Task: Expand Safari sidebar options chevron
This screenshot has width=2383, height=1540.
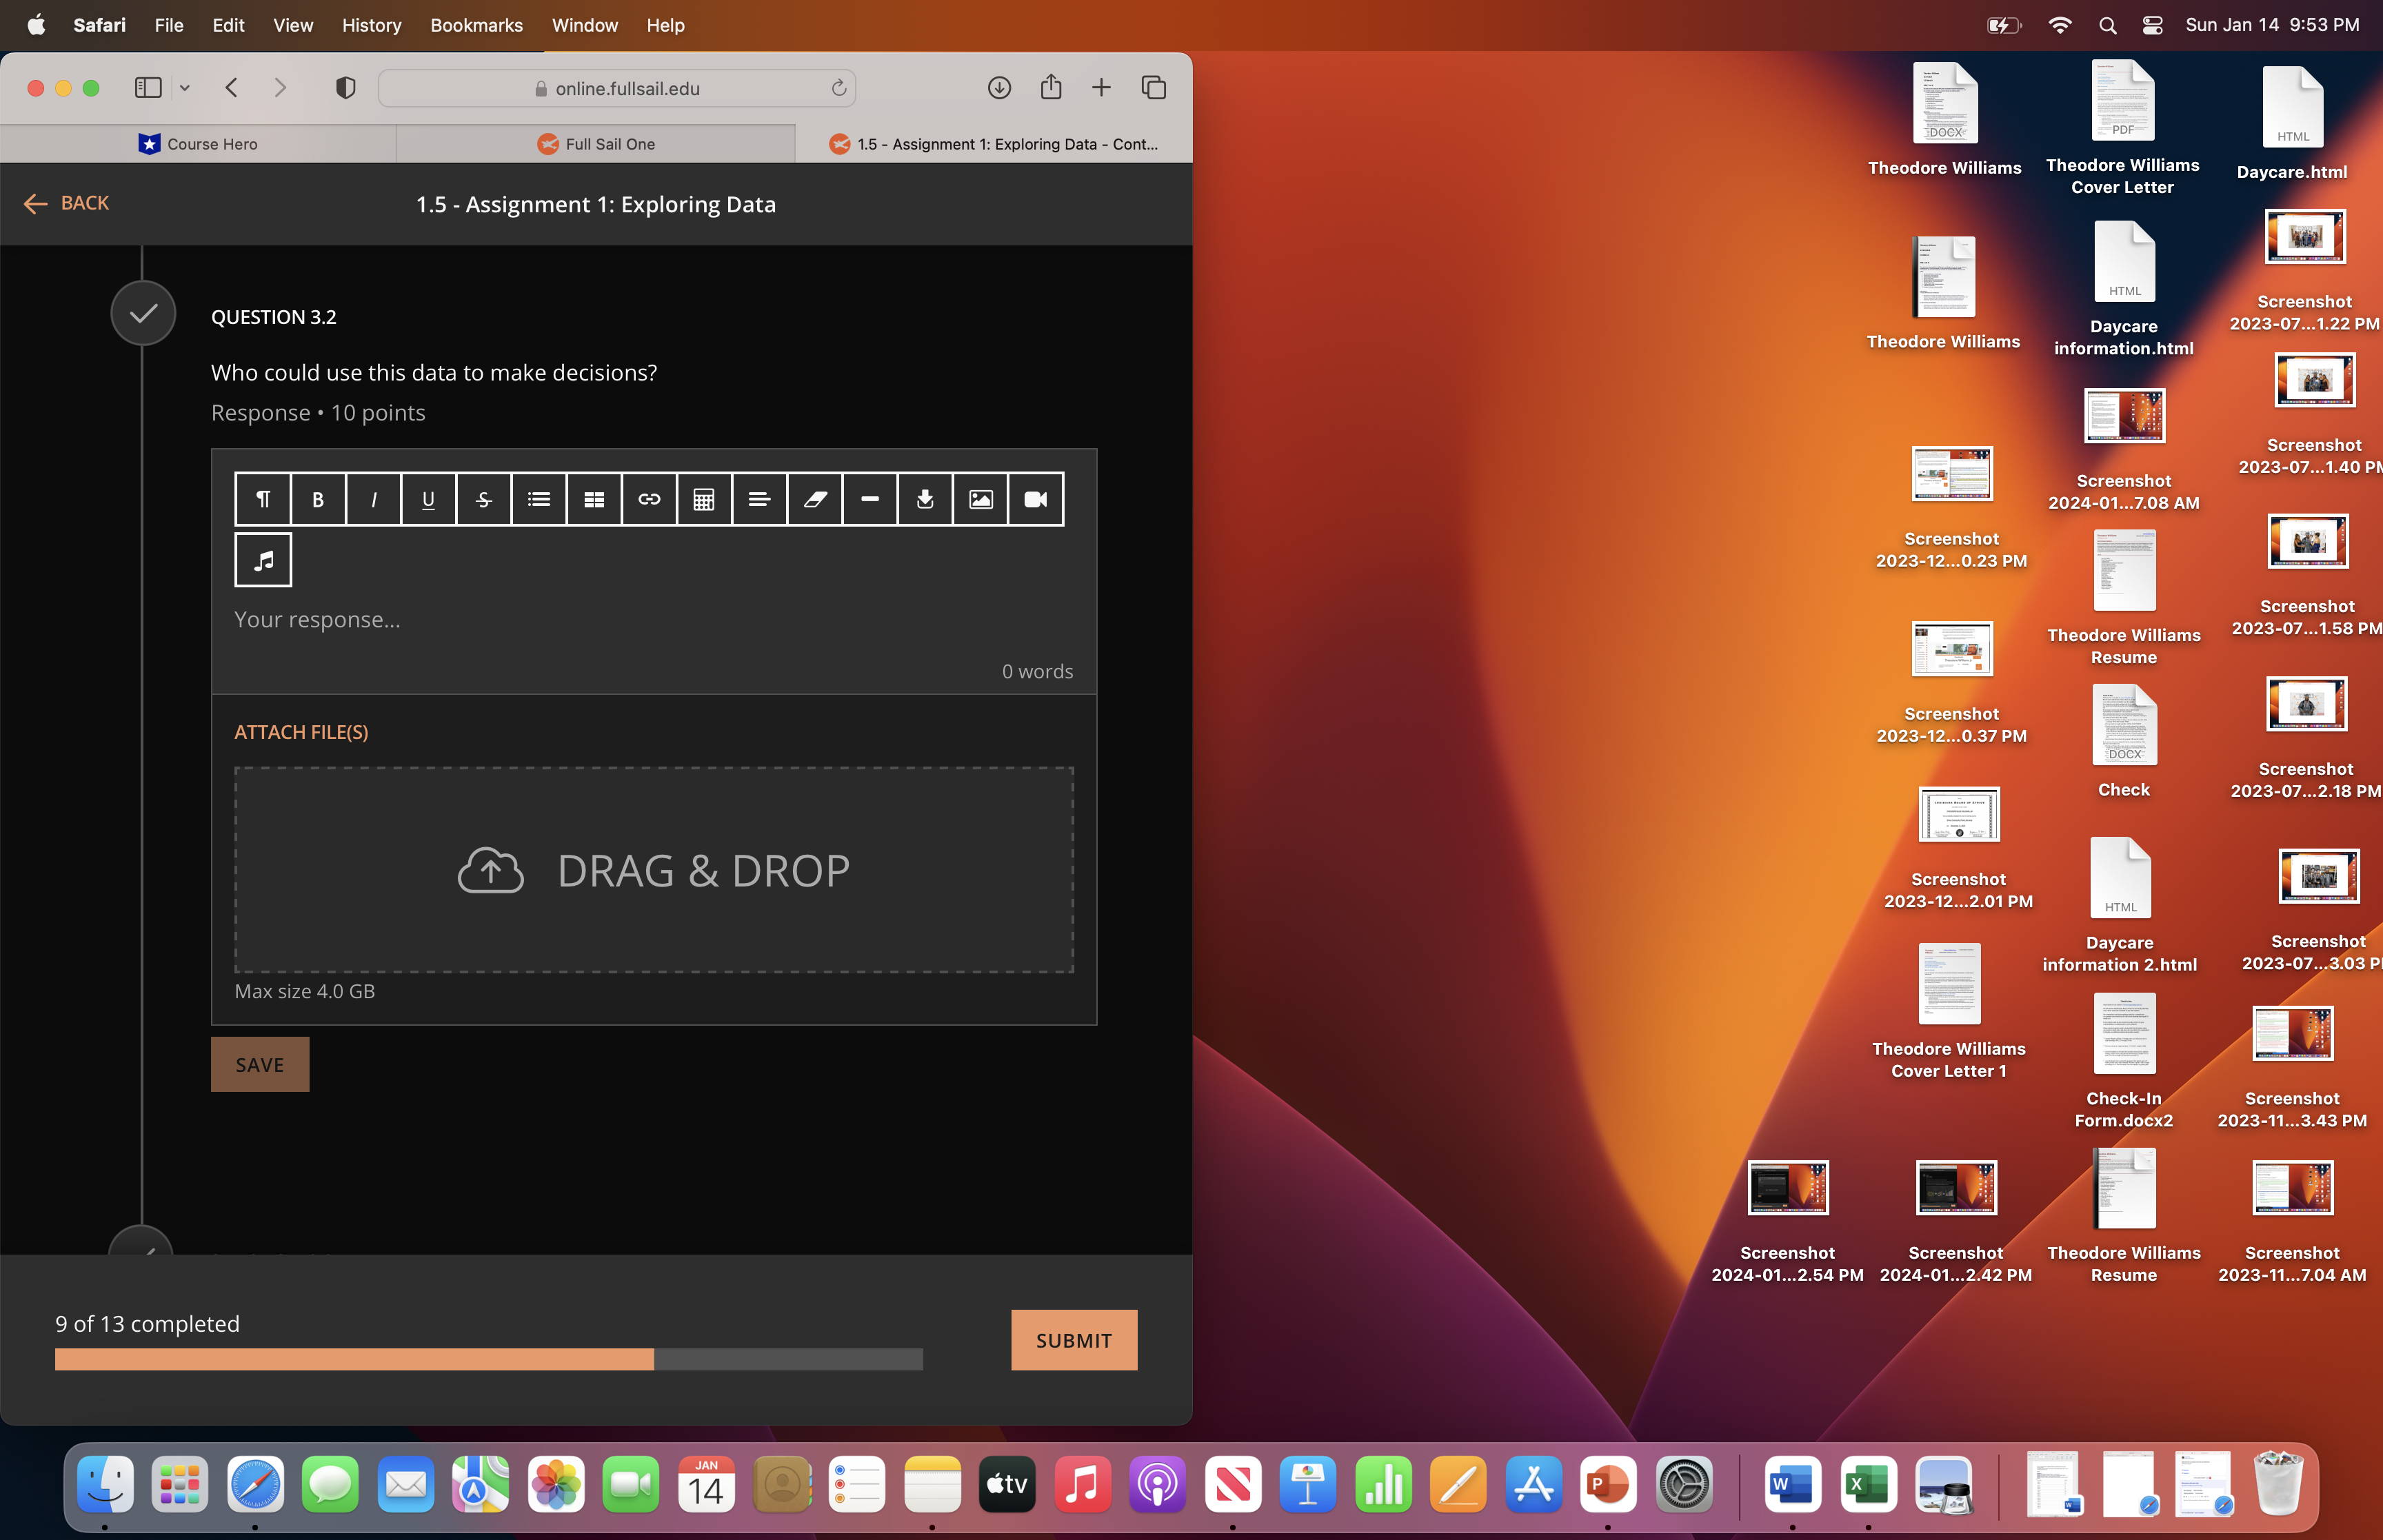Action: pyautogui.click(x=185, y=88)
